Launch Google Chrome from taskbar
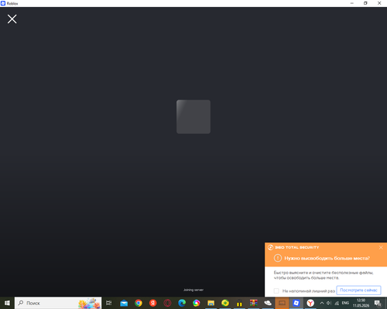The image size is (387, 309). (x=139, y=303)
